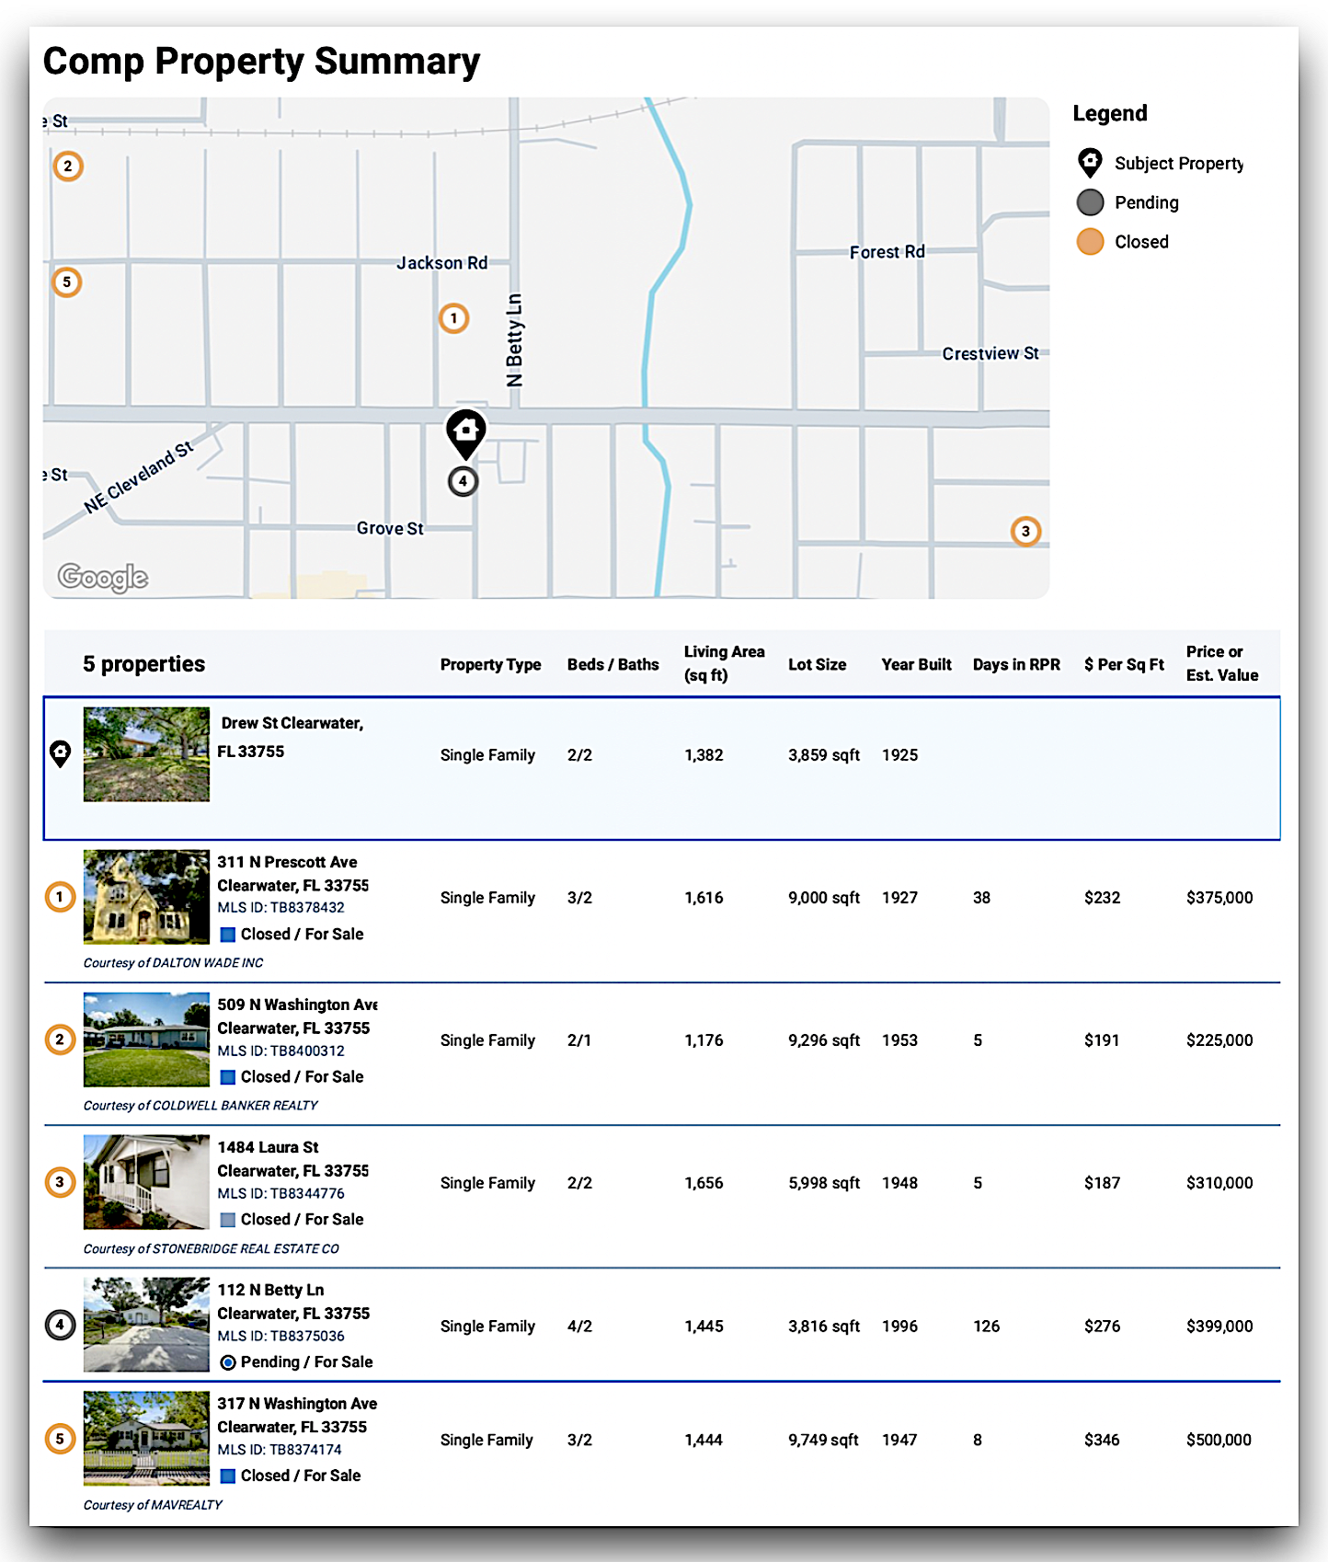Click the 112 N Betty Ln address
This screenshot has height=1562, width=1328.
pyautogui.click(x=293, y=1302)
